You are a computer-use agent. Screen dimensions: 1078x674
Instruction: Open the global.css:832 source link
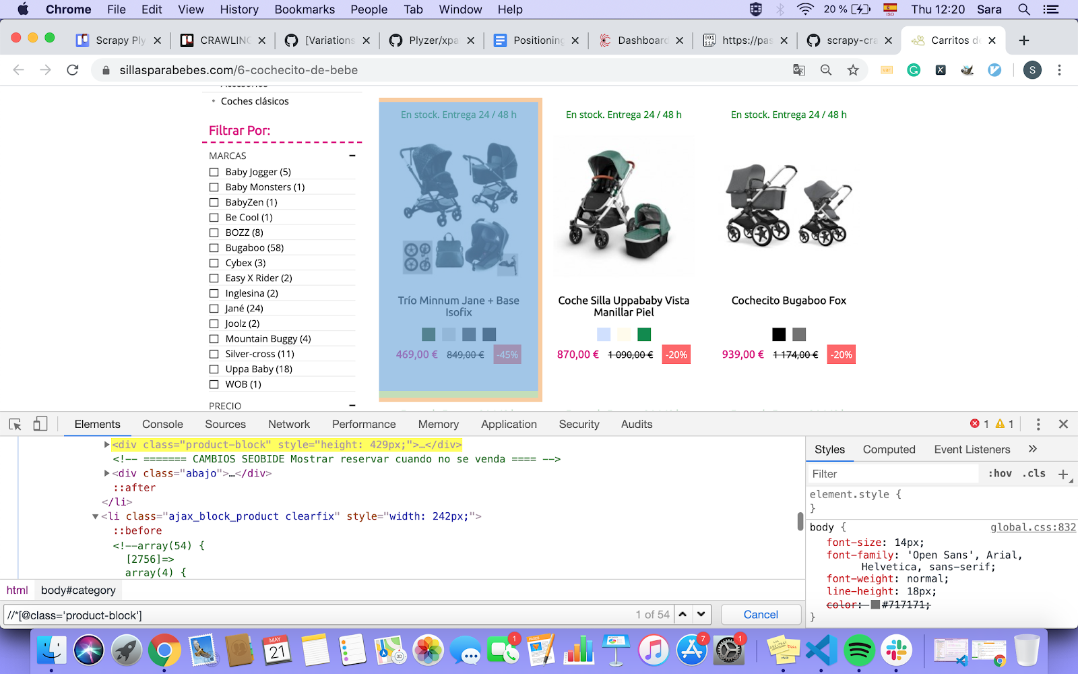click(x=1033, y=527)
